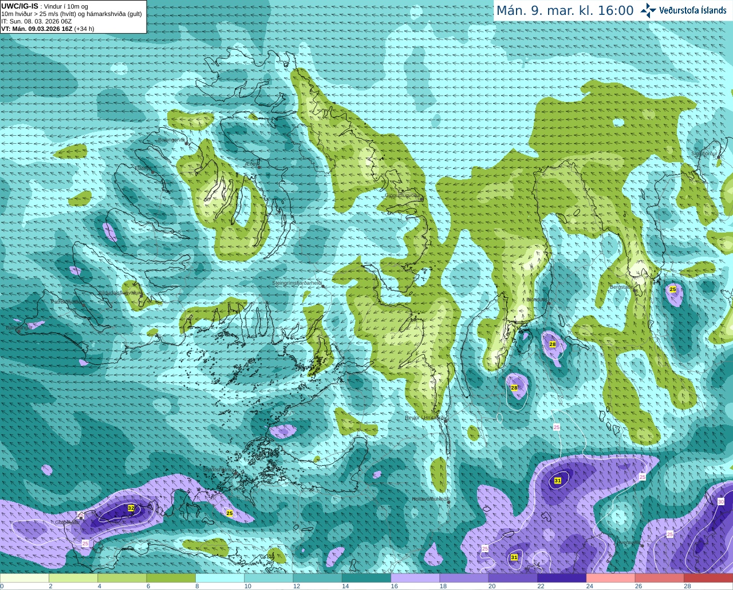Image resolution: width=733 pixels, height=590 pixels.
Task: Click the 18–20 m/s light purple legend swatch
Action: (x=464, y=578)
